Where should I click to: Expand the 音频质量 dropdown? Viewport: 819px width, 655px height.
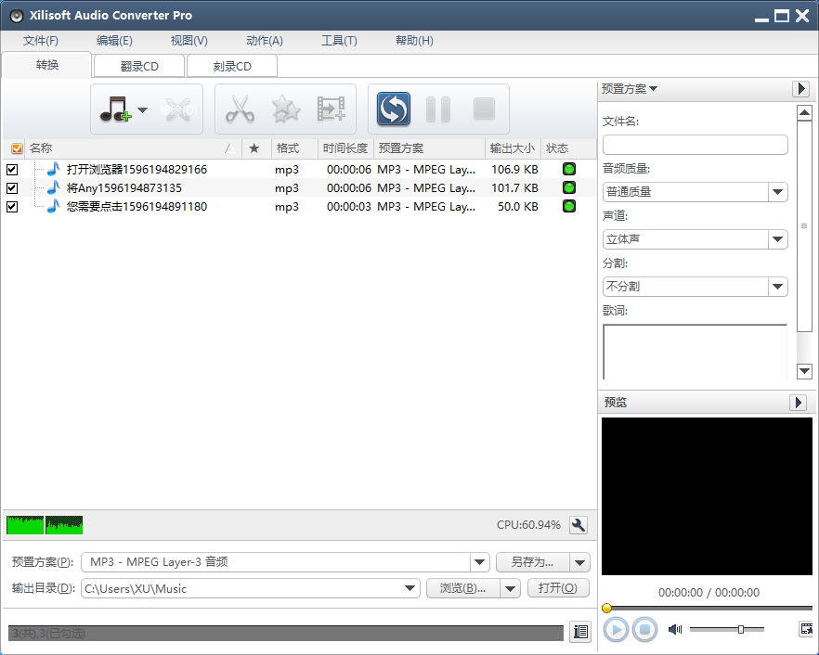click(x=778, y=192)
